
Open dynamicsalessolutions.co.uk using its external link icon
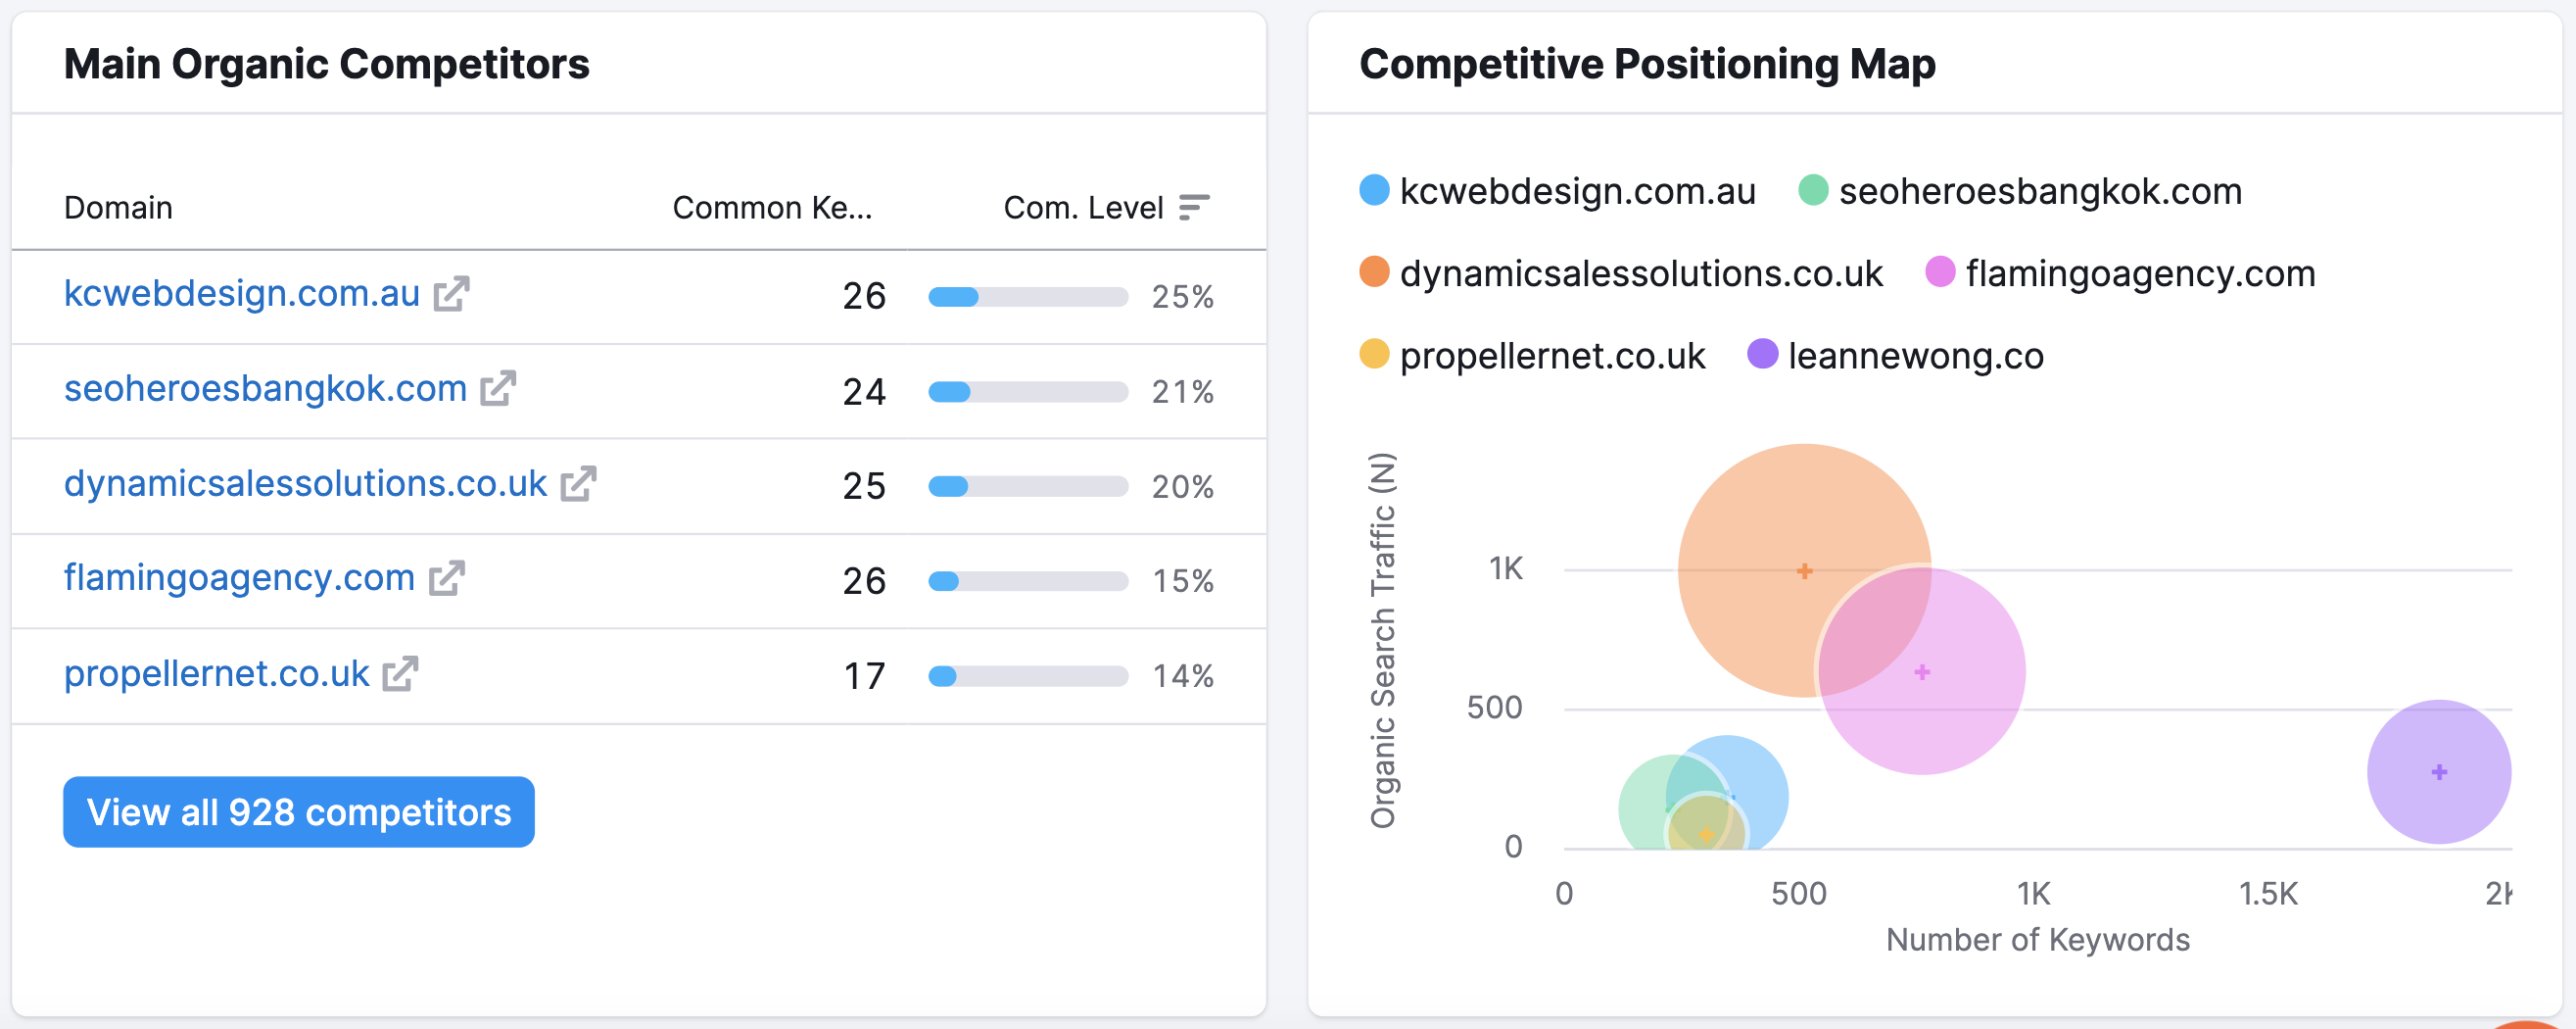coord(578,483)
